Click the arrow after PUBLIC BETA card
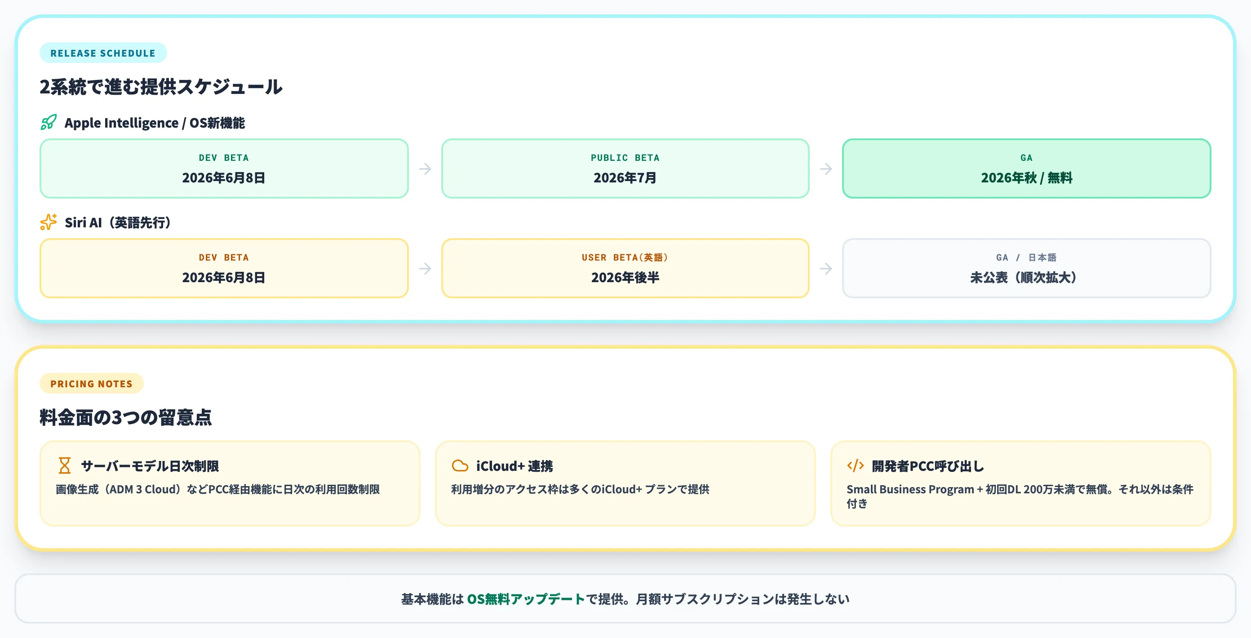 point(825,168)
